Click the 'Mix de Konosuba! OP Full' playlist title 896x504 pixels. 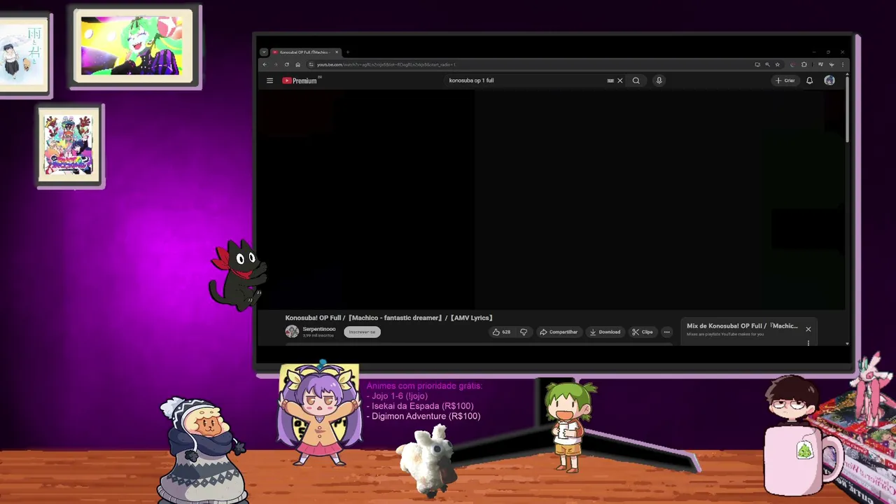(742, 326)
